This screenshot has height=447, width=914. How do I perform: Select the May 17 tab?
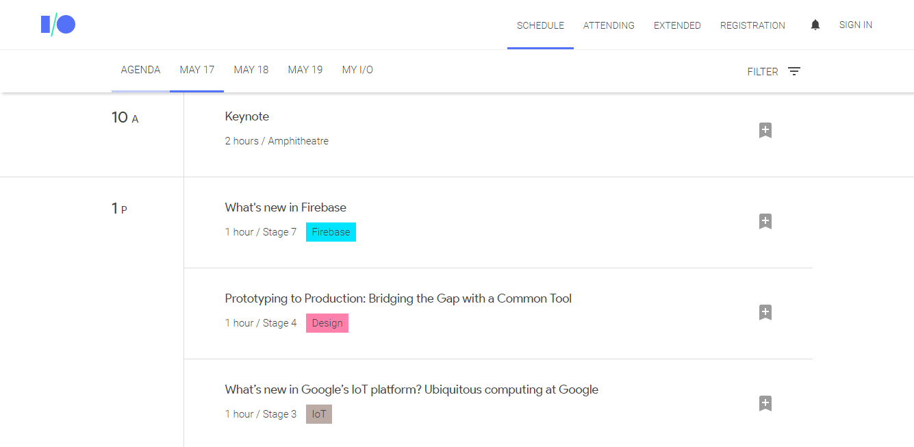[x=197, y=70]
